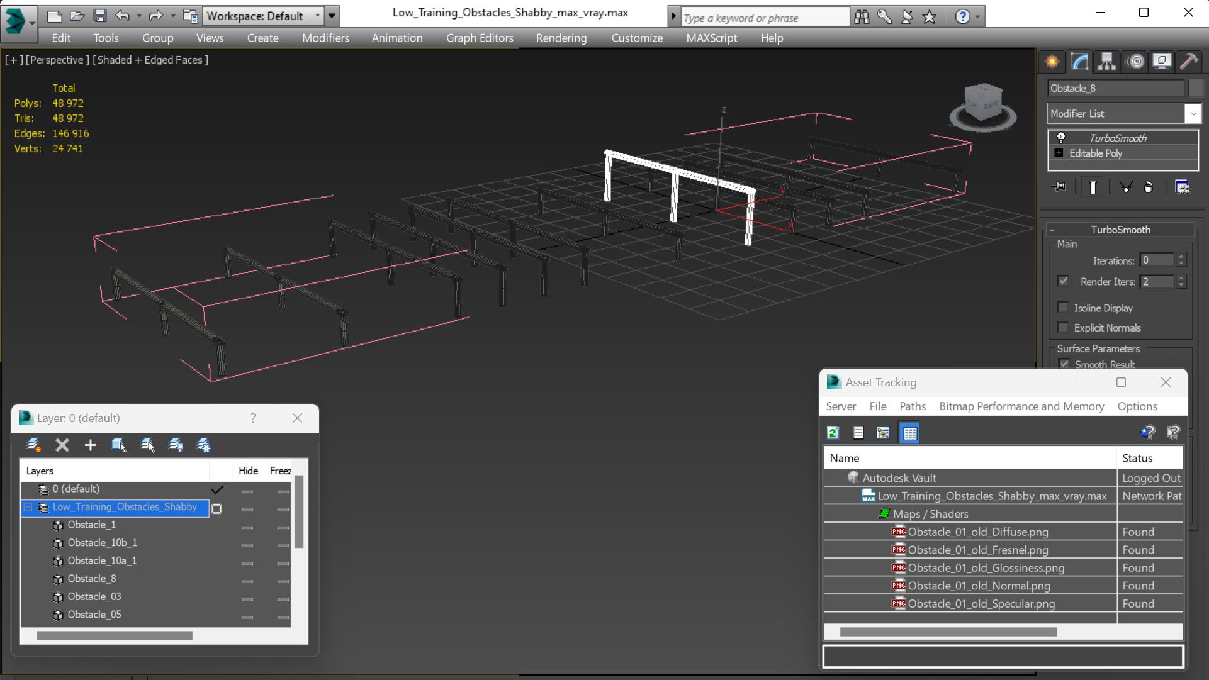Click the Render Iters spinner arrows
The image size is (1209, 680).
point(1181,282)
